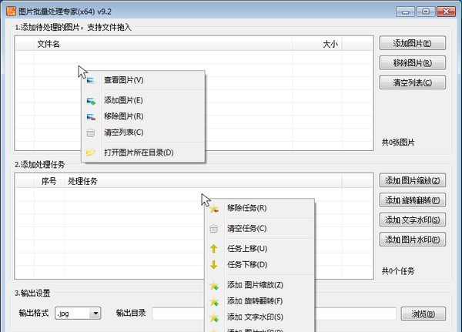This screenshot has width=462, height=332.
Task: Click the 处理任务 column header
Action: coord(203,181)
